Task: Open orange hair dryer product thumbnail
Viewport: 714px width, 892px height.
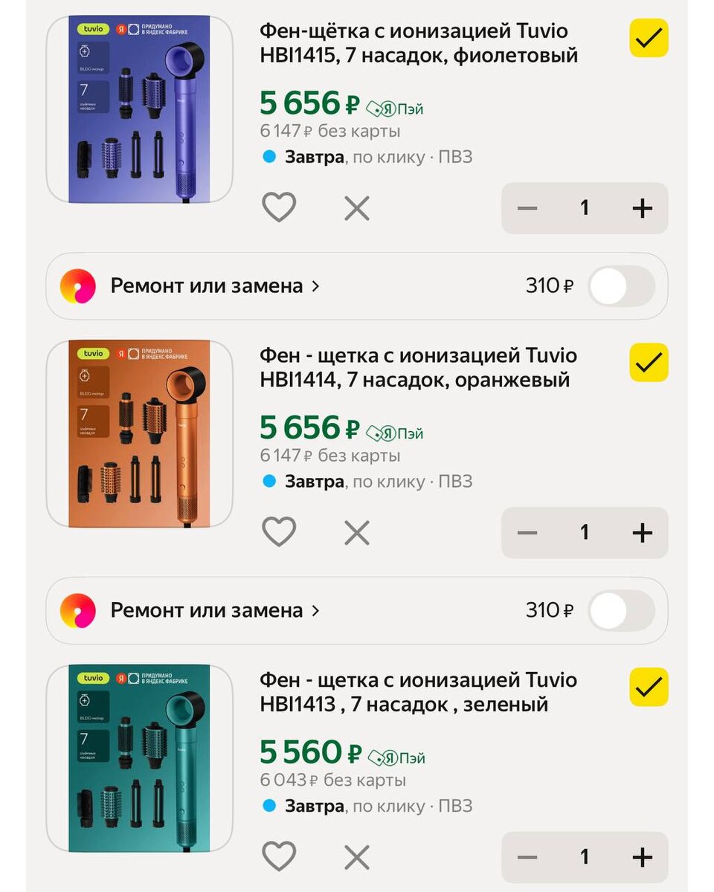Action: coord(140,434)
